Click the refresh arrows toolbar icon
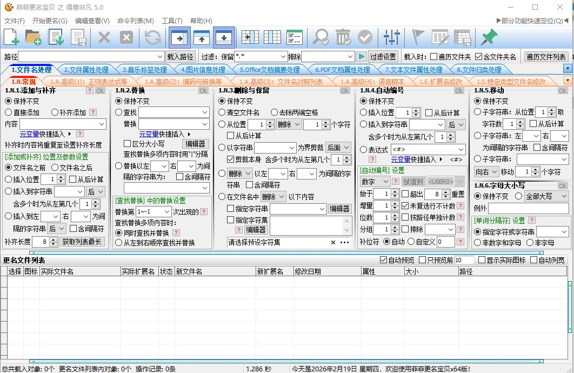 tap(153, 37)
